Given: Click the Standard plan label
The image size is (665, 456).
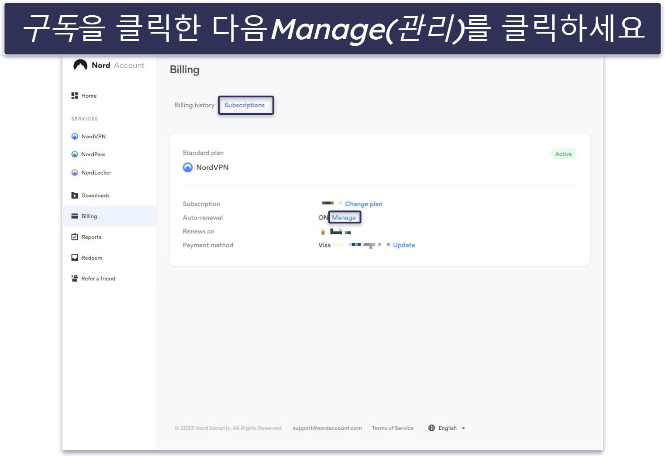Looking at the screenshot, I should click(203, 153).
